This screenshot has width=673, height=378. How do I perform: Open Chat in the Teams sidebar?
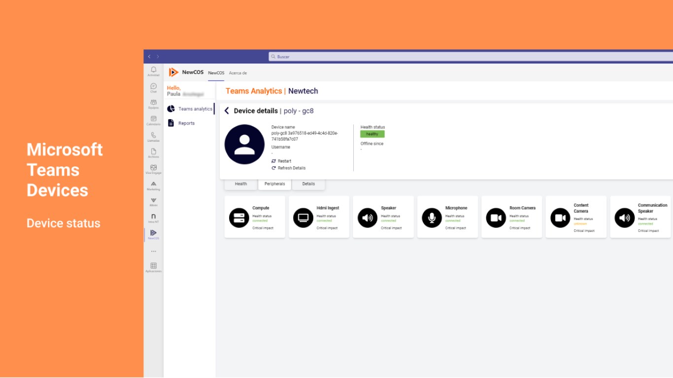(153, 88)
